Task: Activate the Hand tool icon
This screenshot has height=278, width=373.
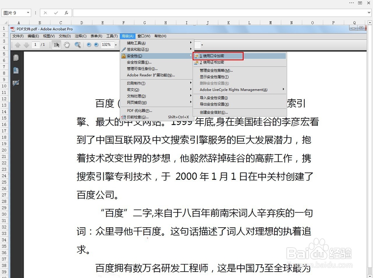Action: [67, 44]
